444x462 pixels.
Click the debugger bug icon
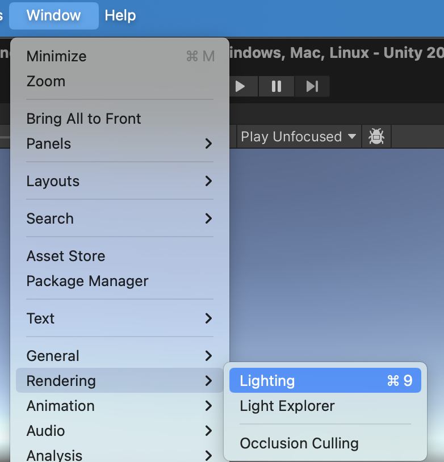click(376, 136)
